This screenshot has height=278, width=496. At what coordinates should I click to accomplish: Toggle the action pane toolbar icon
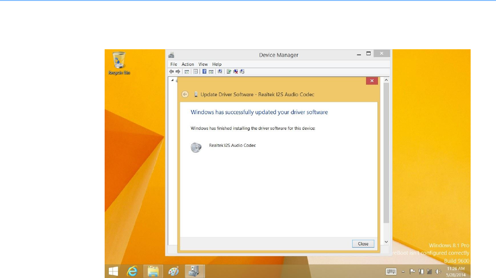(x=211, y=72)
